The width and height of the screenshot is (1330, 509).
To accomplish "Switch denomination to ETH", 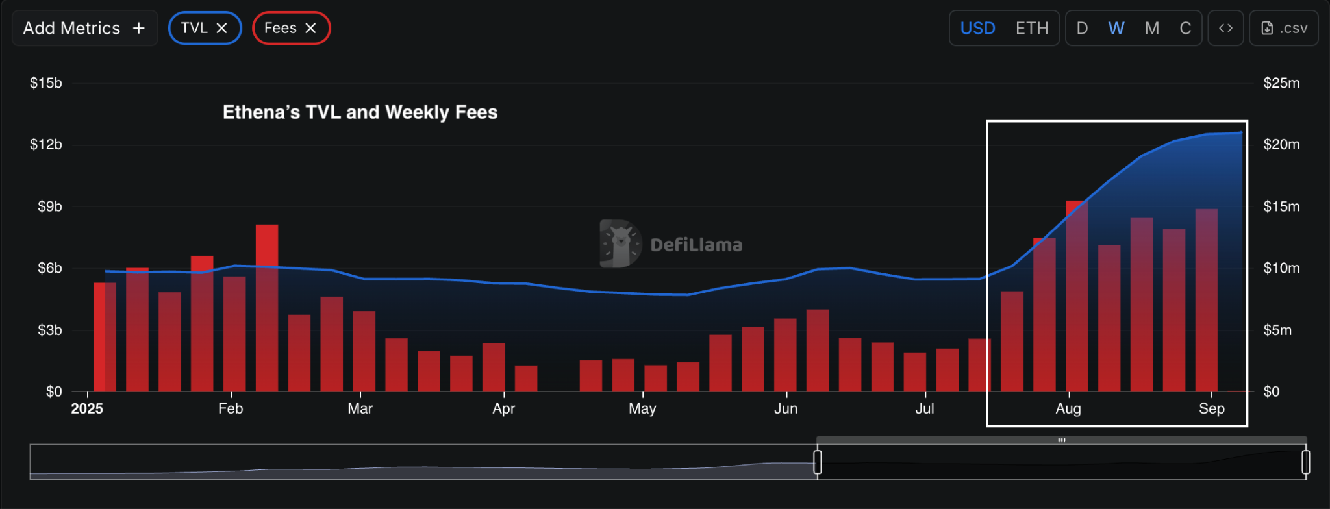I will click(x=1032, y=28).
